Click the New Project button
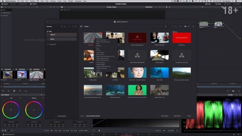The height and width of the screenshot is (136, 242). (165, 116)
